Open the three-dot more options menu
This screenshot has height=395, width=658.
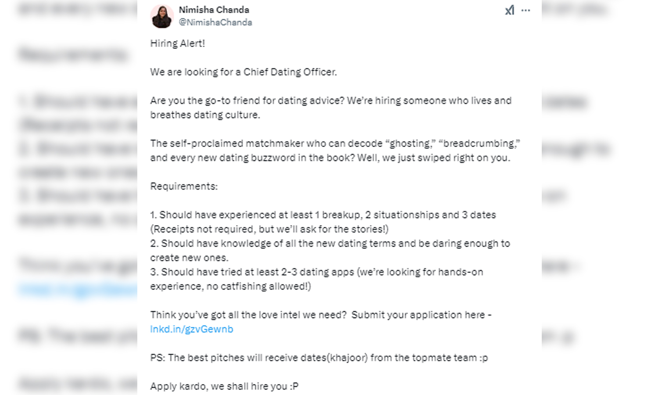526,11
